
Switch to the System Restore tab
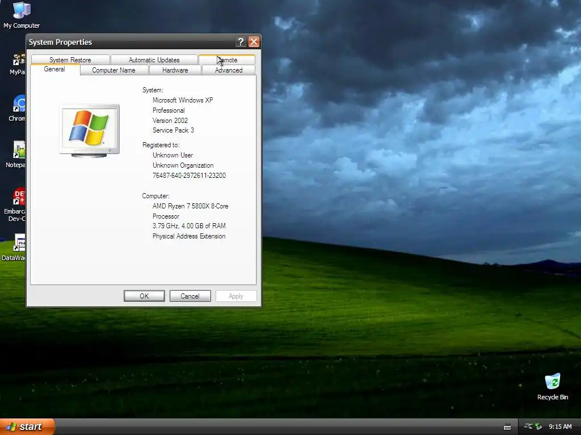70,59
